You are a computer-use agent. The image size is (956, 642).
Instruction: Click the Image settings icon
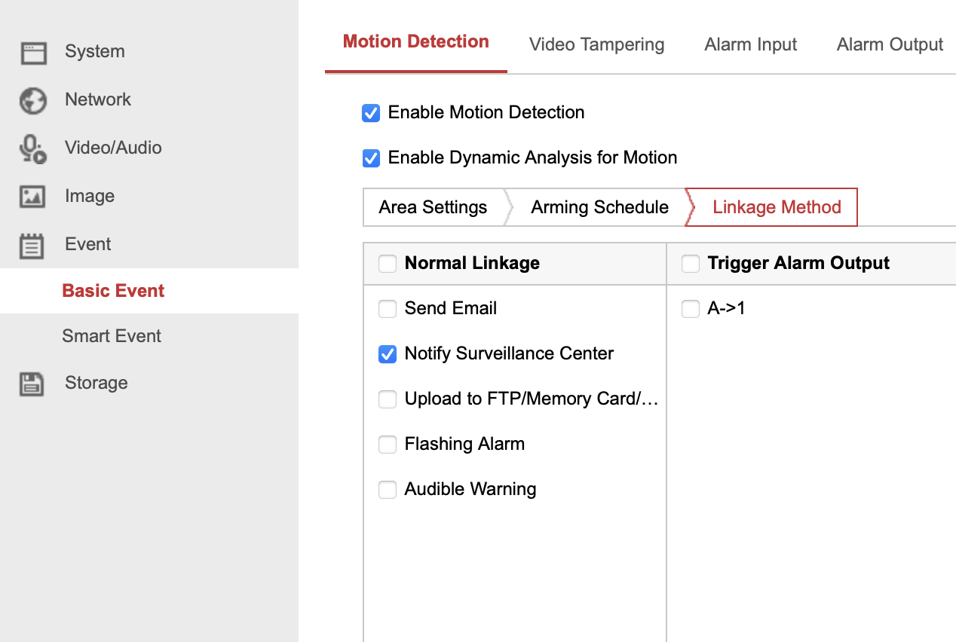pyautogui.click(x=32, y=196)
